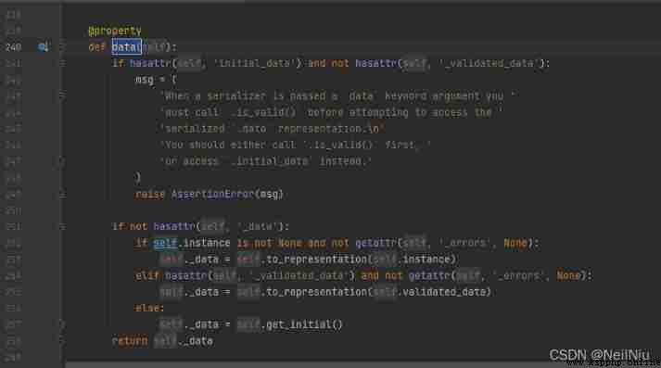Click the 'return' keyword
661x368 pixels.
tap(130, 341)
